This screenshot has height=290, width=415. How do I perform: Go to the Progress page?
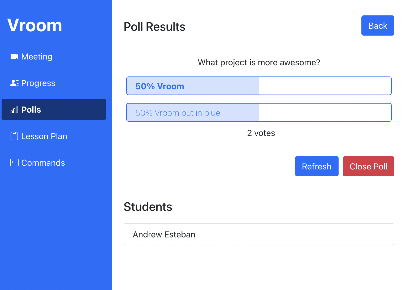(38, 83)
